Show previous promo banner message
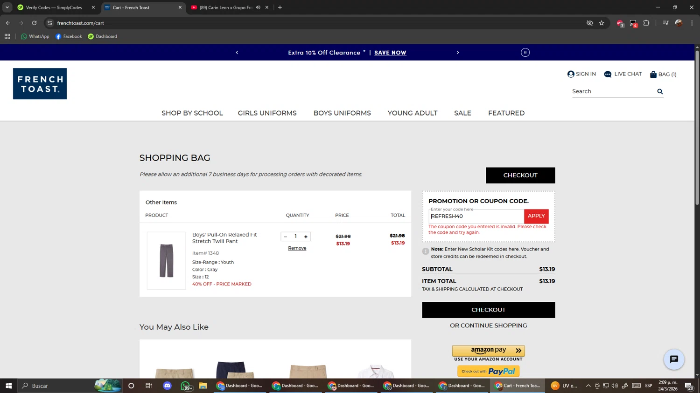Viewport: 700px width, 393px height. [x=237, y=53]
